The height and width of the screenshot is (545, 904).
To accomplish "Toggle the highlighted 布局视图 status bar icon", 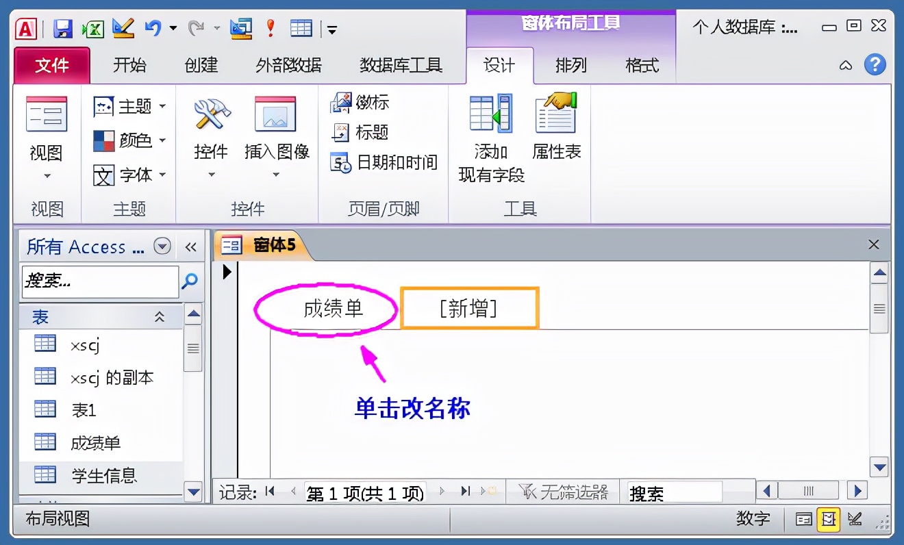I will pyautogui.click(x=829, y=519).
